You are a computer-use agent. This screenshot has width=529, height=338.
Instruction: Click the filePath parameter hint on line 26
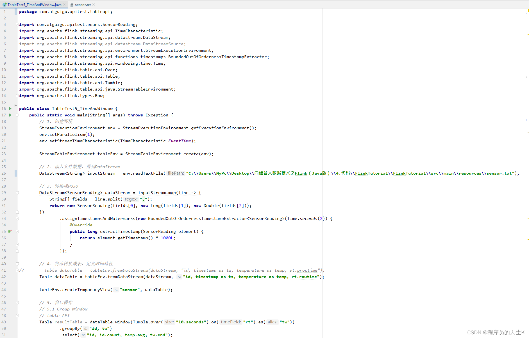click(x=176, y=173)
